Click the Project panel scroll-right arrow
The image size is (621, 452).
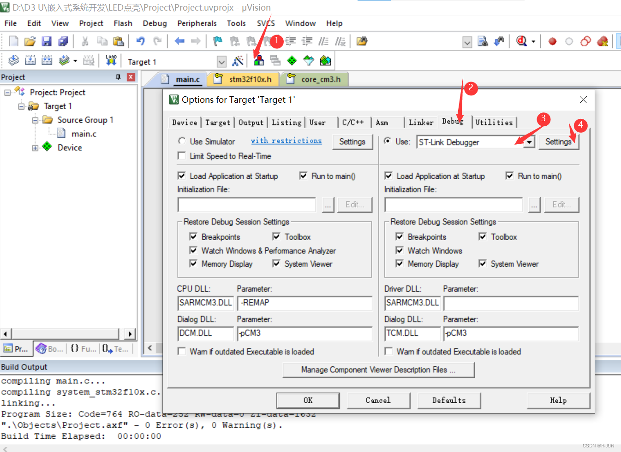pos(130,334)
